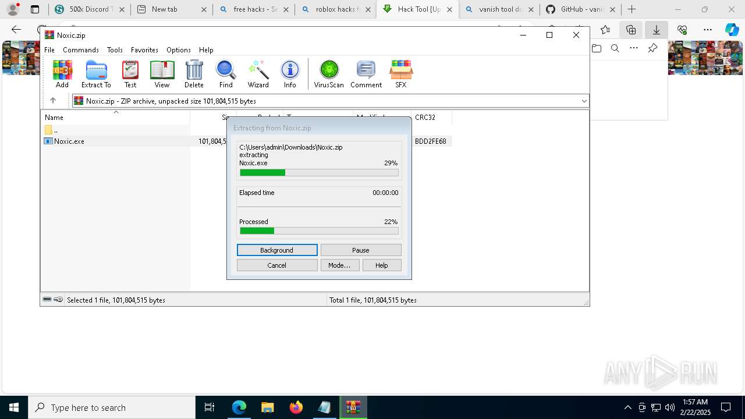Open the Windows Start menu
Image resolution: width=745 pixels, height=419 pixels.
tap(14, 407)
